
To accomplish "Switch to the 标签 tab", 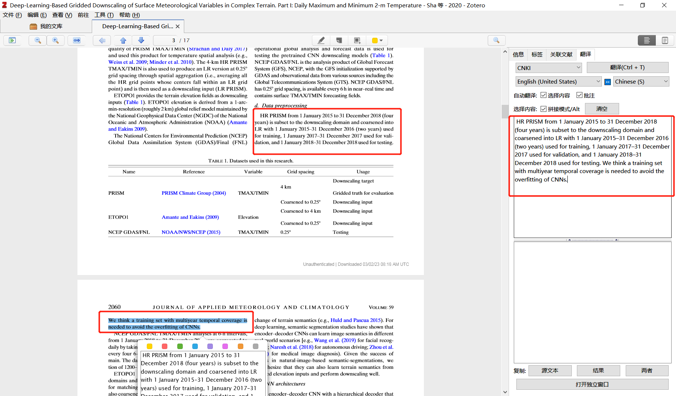I will [x=537, y=54].
